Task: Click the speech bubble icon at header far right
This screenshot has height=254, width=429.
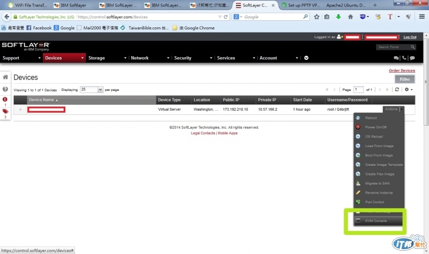Action: click(412, 58)
